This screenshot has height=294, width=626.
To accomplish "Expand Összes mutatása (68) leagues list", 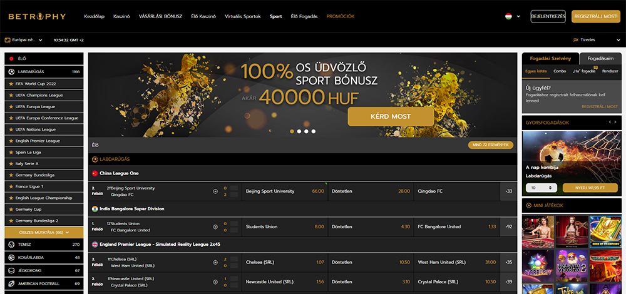I will click(44, 232).
